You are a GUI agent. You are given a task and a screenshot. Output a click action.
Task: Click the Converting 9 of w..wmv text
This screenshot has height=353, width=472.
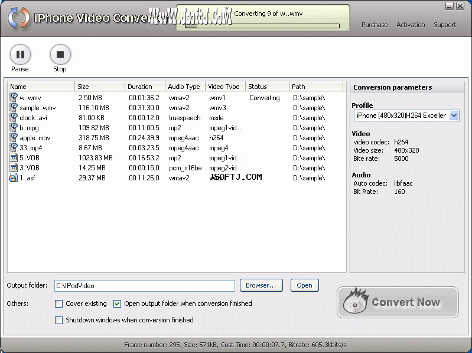(269, 14)
